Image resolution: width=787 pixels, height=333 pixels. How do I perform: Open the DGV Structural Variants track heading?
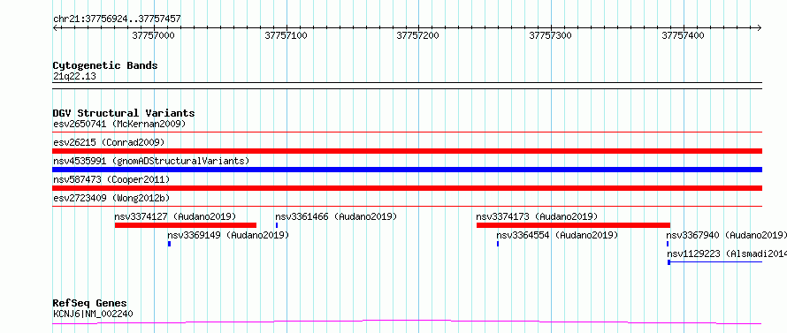click(x=124, y=113)
